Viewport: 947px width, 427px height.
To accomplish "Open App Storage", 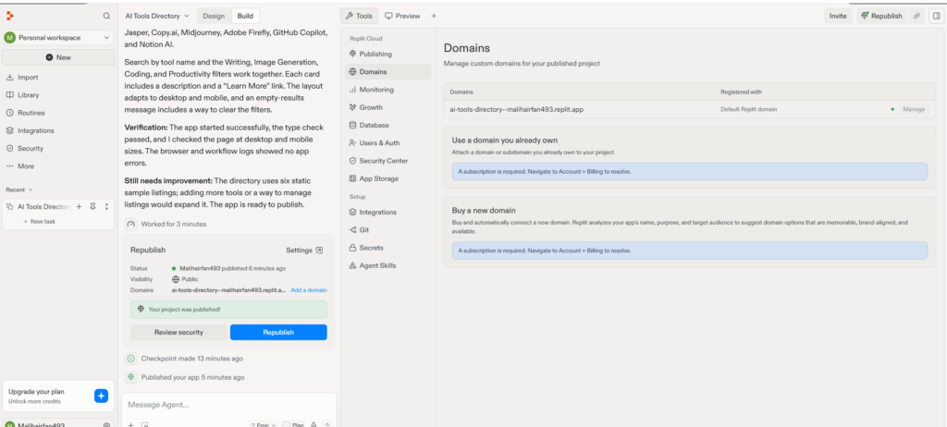I will (x=388, y=178).
